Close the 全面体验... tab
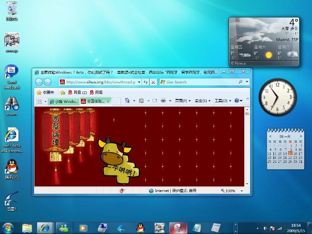 (x=108, y=101)
